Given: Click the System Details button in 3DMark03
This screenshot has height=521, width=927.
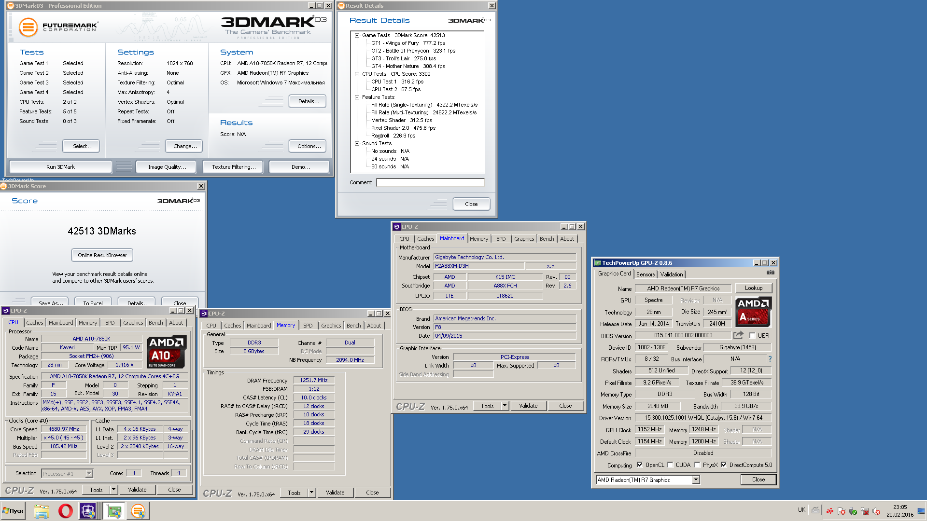Looking at the screenshot, I should pos(309,101).
